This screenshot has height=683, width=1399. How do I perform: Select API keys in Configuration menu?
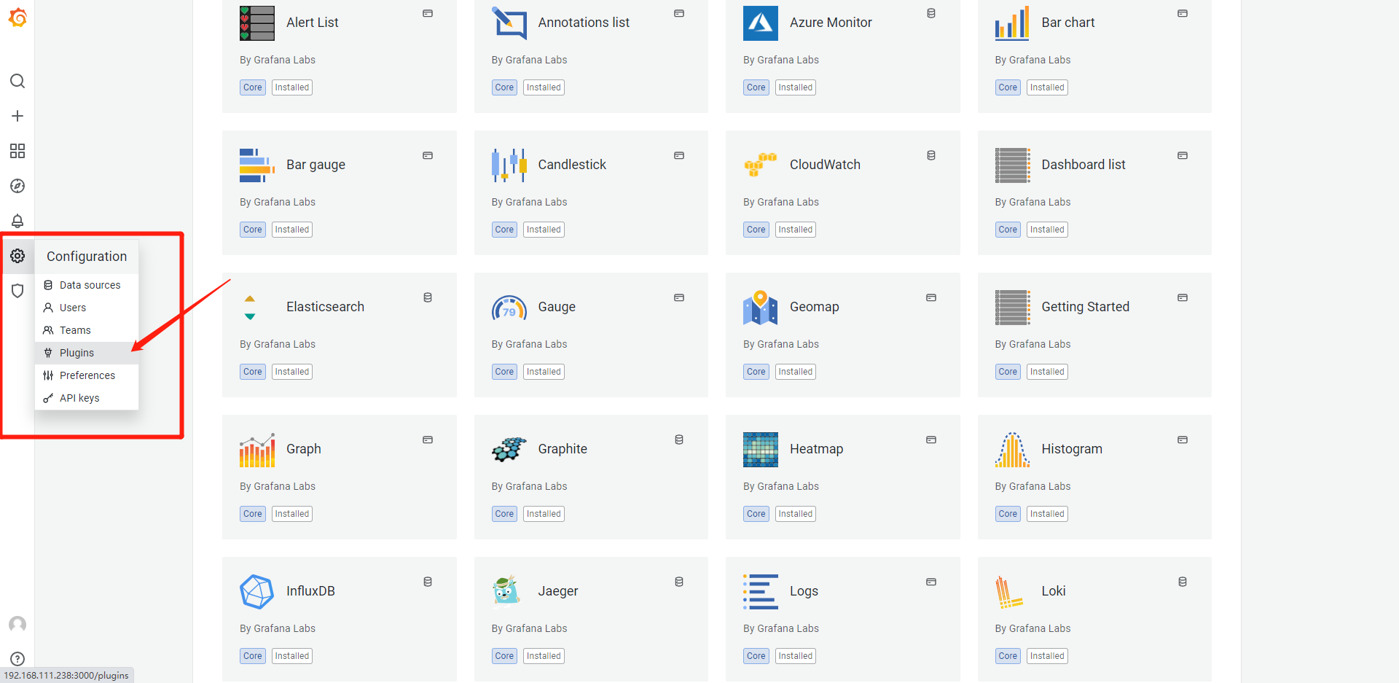(87, 398)
